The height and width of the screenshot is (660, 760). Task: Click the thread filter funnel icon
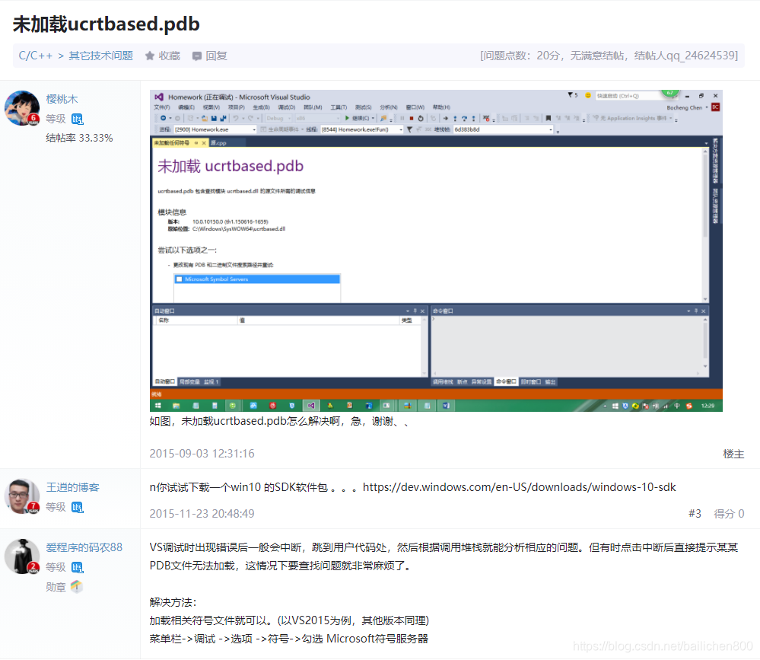(409, 129)
